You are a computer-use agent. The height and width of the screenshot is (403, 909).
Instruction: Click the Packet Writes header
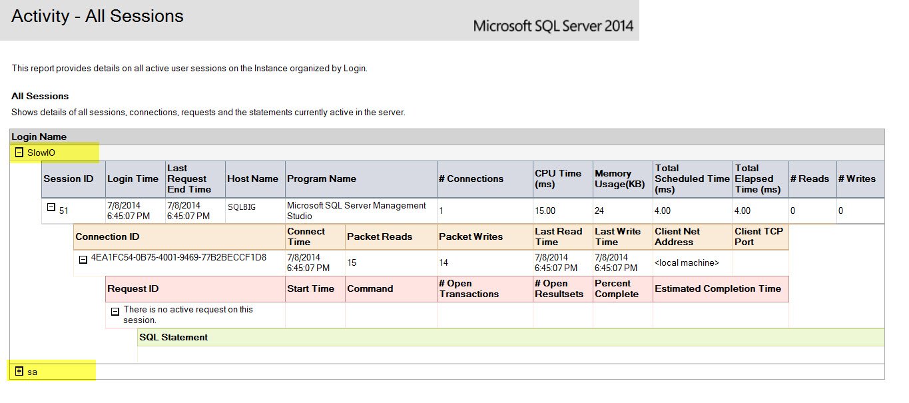(x=485, y=236)
